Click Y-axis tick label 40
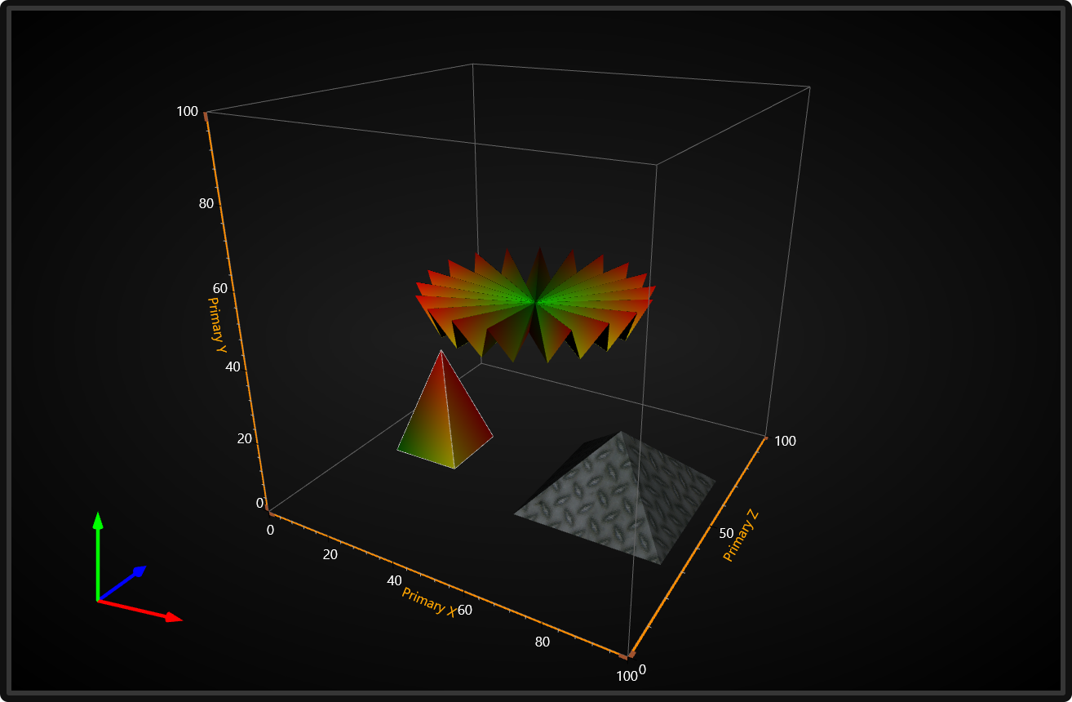Viewport: 1072px width, 702px height. click(x=233, y=367)
